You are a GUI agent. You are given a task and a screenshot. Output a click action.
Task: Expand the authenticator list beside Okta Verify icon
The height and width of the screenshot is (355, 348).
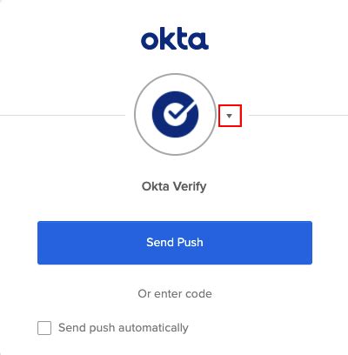(x=230, y=116)
